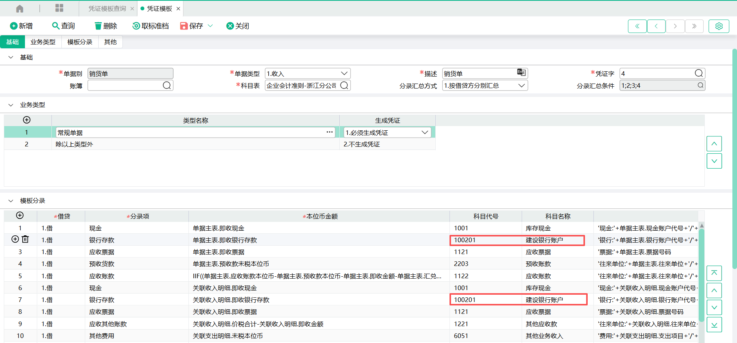
Task: Open the settings gear
Action: (x=719, y=26)
